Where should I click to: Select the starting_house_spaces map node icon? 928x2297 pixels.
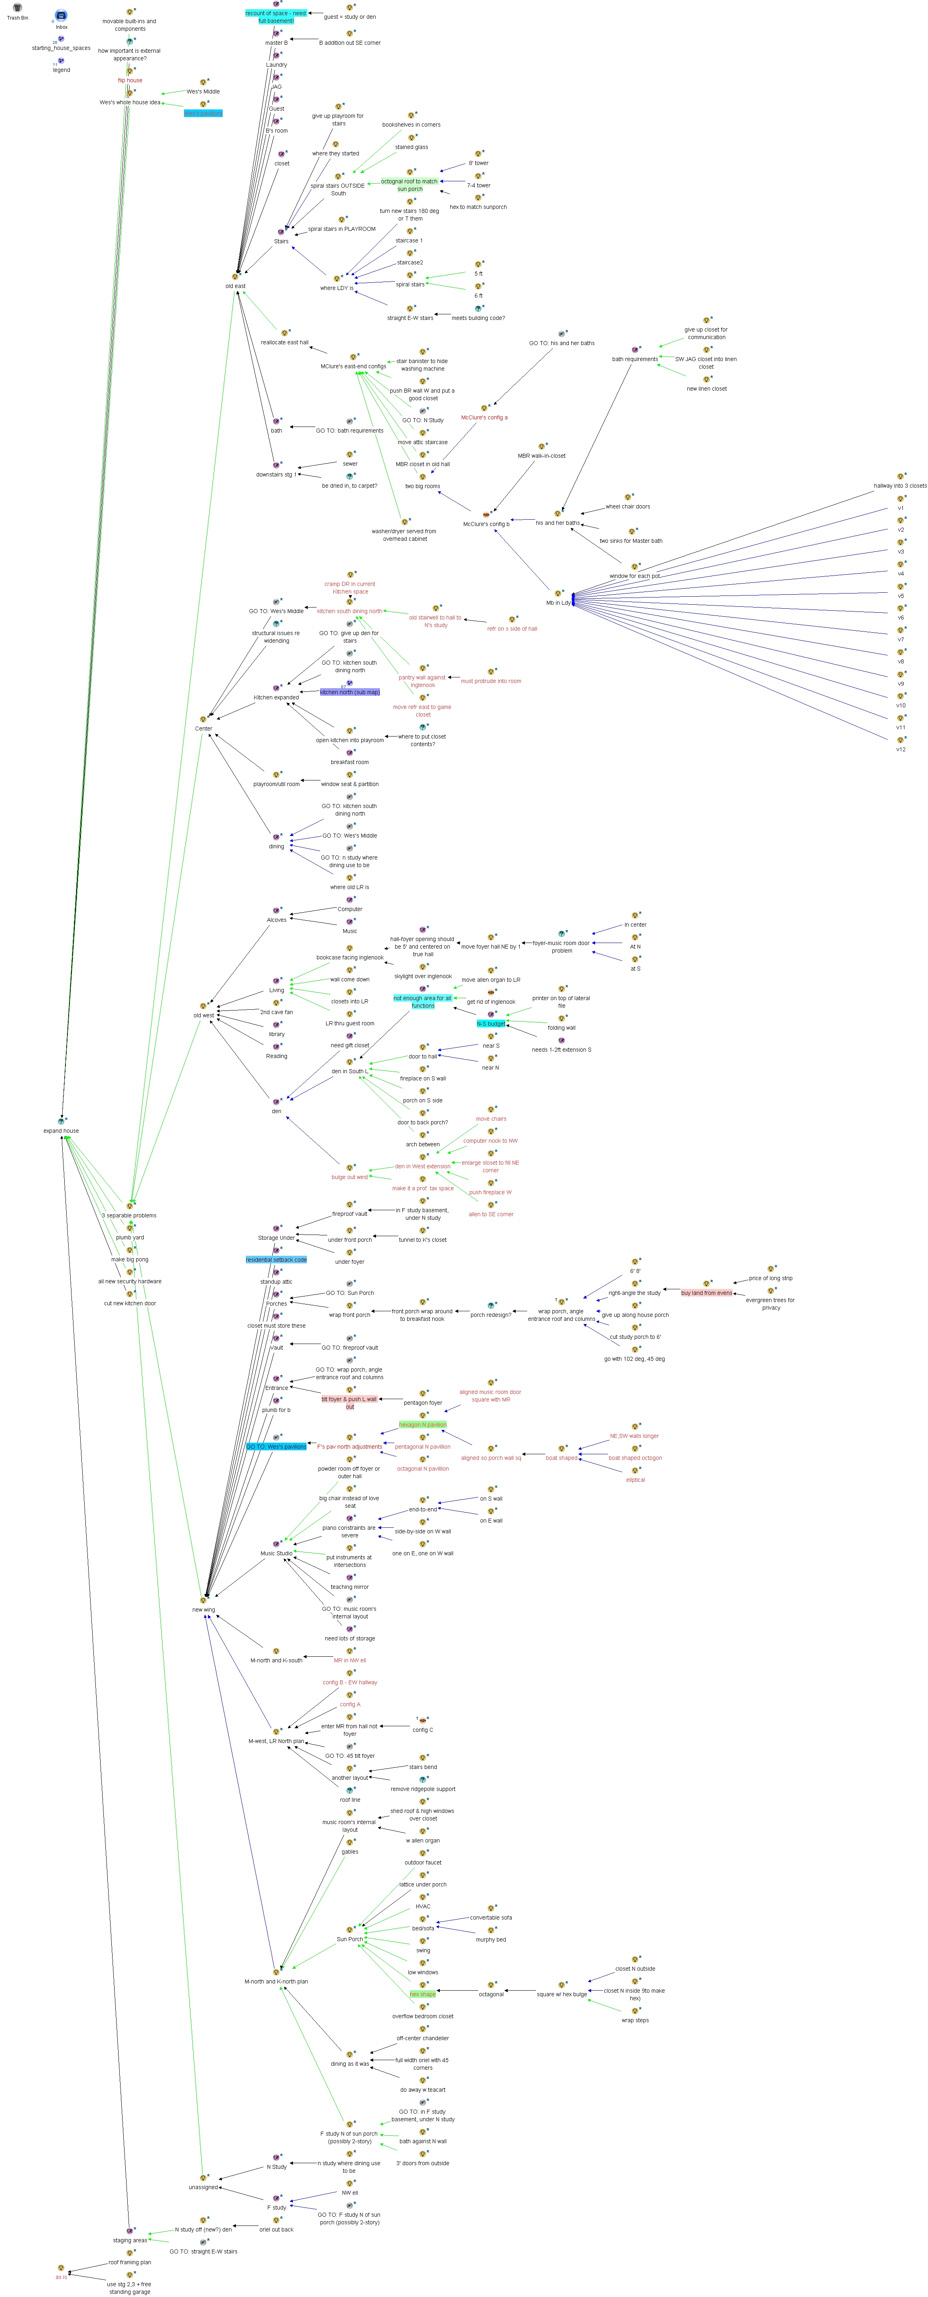61,39
